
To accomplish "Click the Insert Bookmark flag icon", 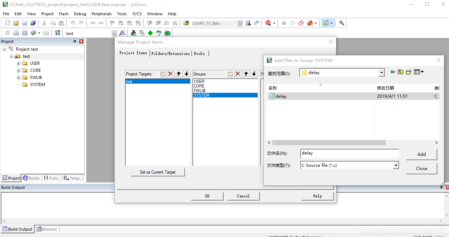I will point(112,23).
